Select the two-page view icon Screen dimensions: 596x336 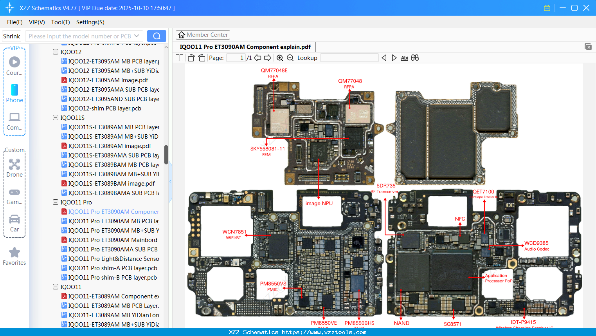179,58
